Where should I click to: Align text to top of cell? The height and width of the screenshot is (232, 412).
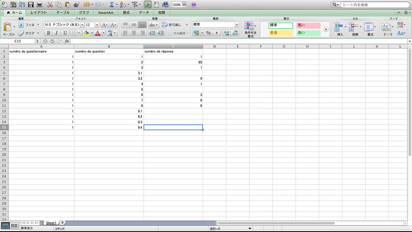(x=125, y=25)
